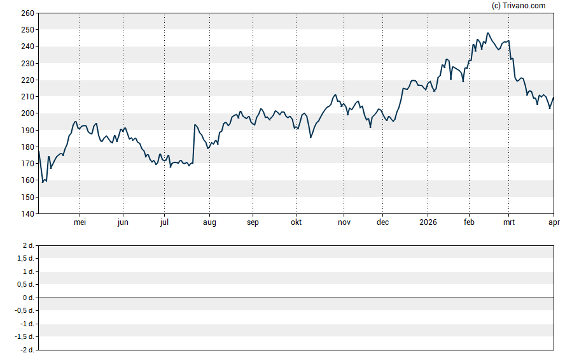The image size is (565, 360).
Task: Click the Trivano.com copyright watermark
Action: pyautogui.click(x=519, y=6)
